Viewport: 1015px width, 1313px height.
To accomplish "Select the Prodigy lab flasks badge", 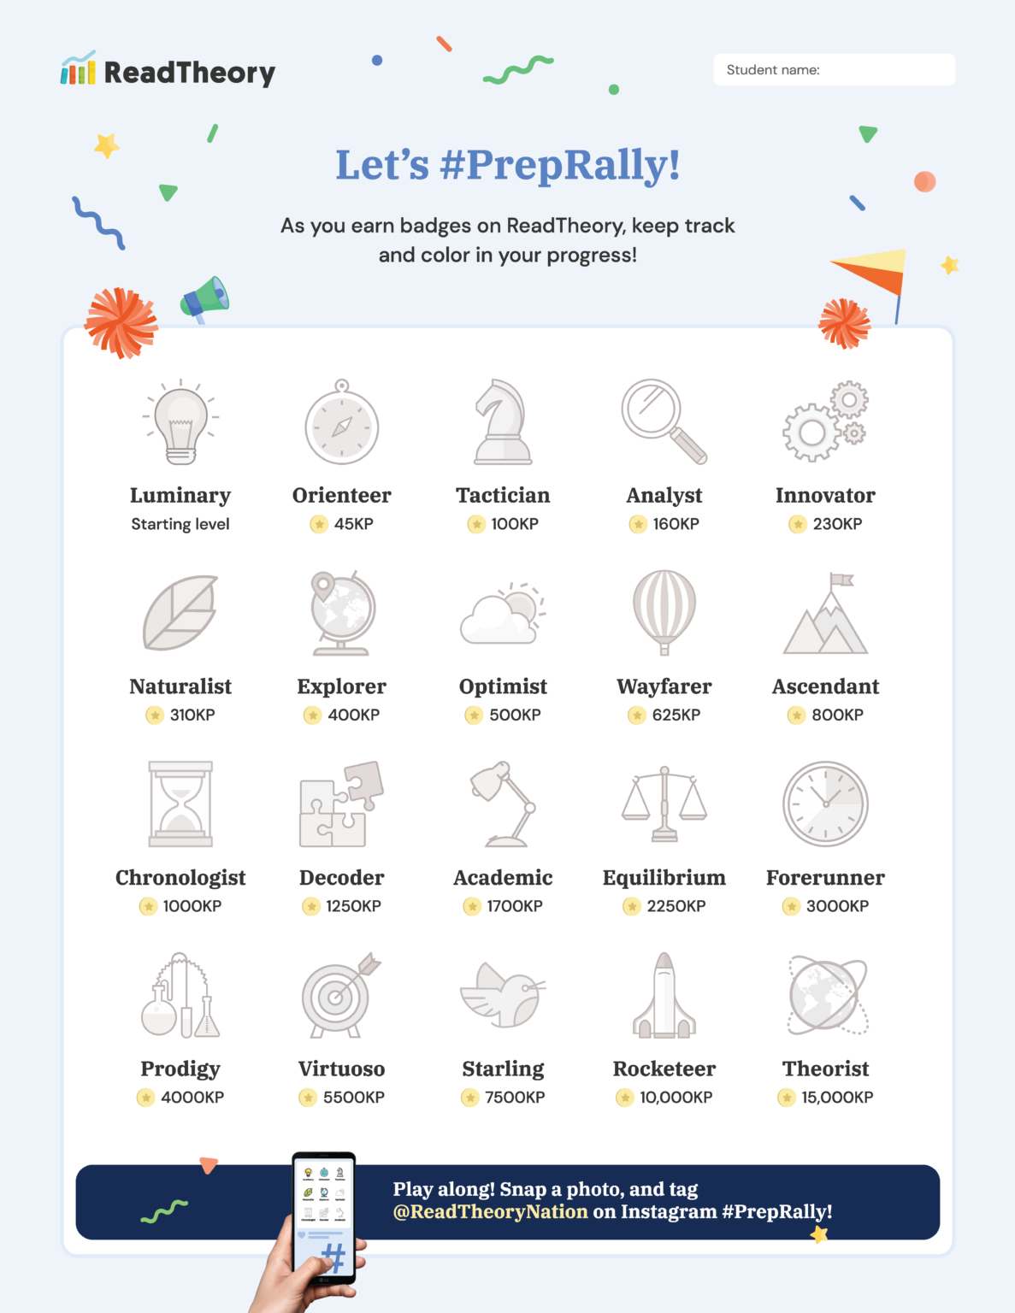I will click(x=180, y=996).
